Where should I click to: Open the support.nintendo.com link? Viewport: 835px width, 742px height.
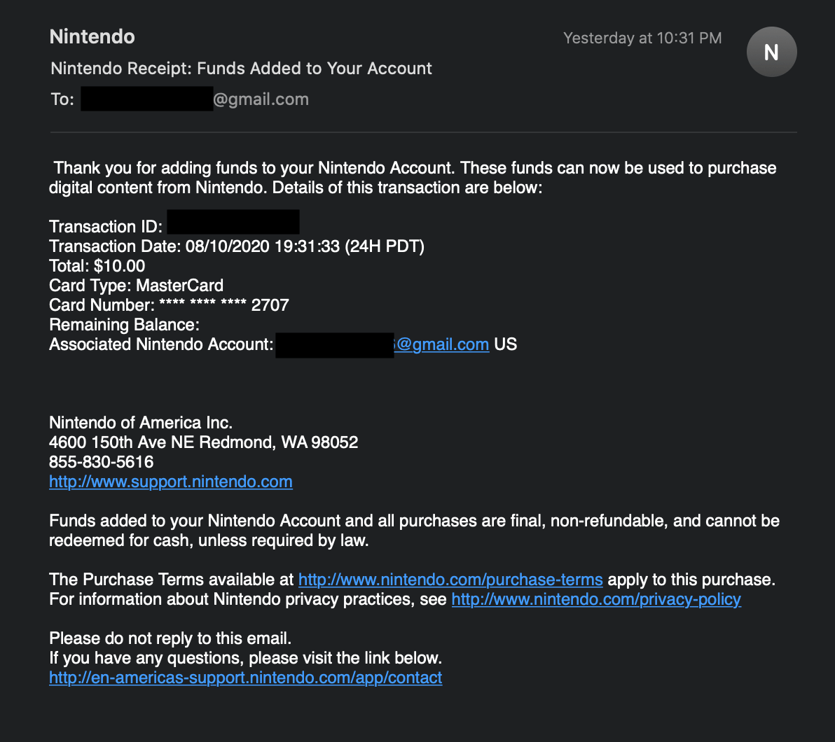[x=170, y=482]
